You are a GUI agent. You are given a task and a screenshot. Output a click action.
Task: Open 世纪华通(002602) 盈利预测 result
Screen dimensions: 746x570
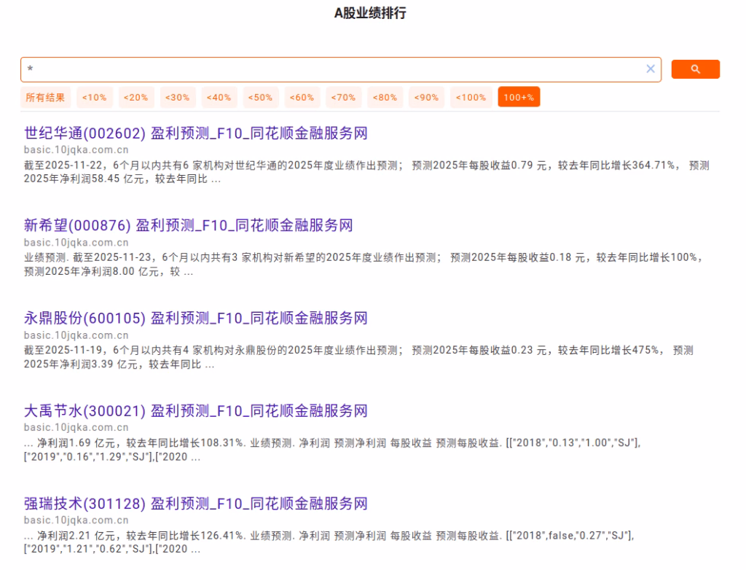pos(195,133)
